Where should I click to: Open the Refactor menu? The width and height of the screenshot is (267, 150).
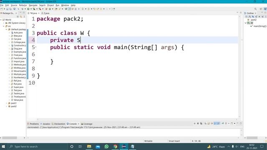point(23,5)
